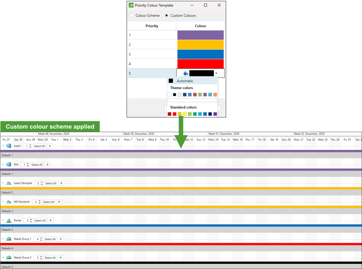The image size is (362, 269).
Task: Pick the dark blue theme colour swatch
Action: 185,94
